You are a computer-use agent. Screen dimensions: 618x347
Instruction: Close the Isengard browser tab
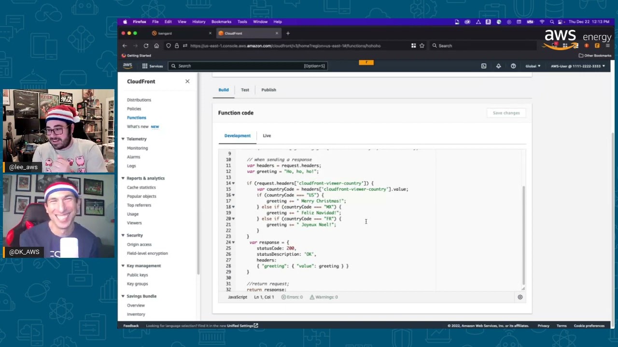click(210, 33)
